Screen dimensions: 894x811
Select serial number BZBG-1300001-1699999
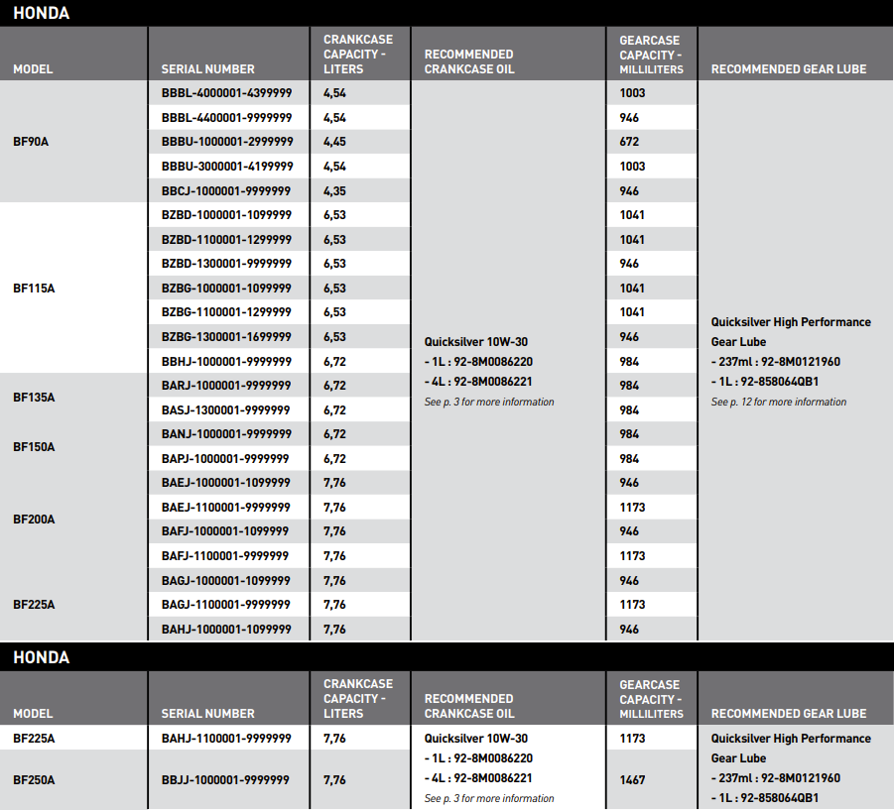[x=226, y=336]
